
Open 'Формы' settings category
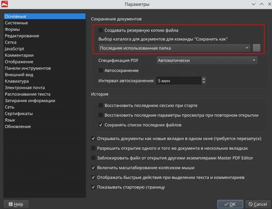click(x=45, y=29)
